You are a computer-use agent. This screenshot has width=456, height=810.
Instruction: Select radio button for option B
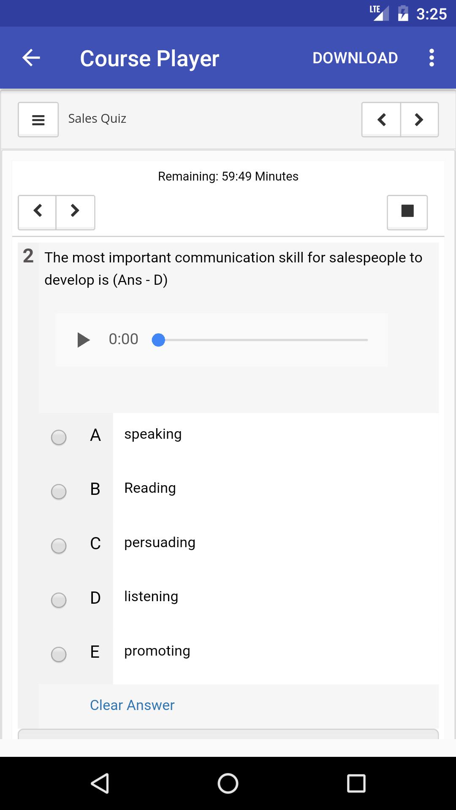click(59, 491)
